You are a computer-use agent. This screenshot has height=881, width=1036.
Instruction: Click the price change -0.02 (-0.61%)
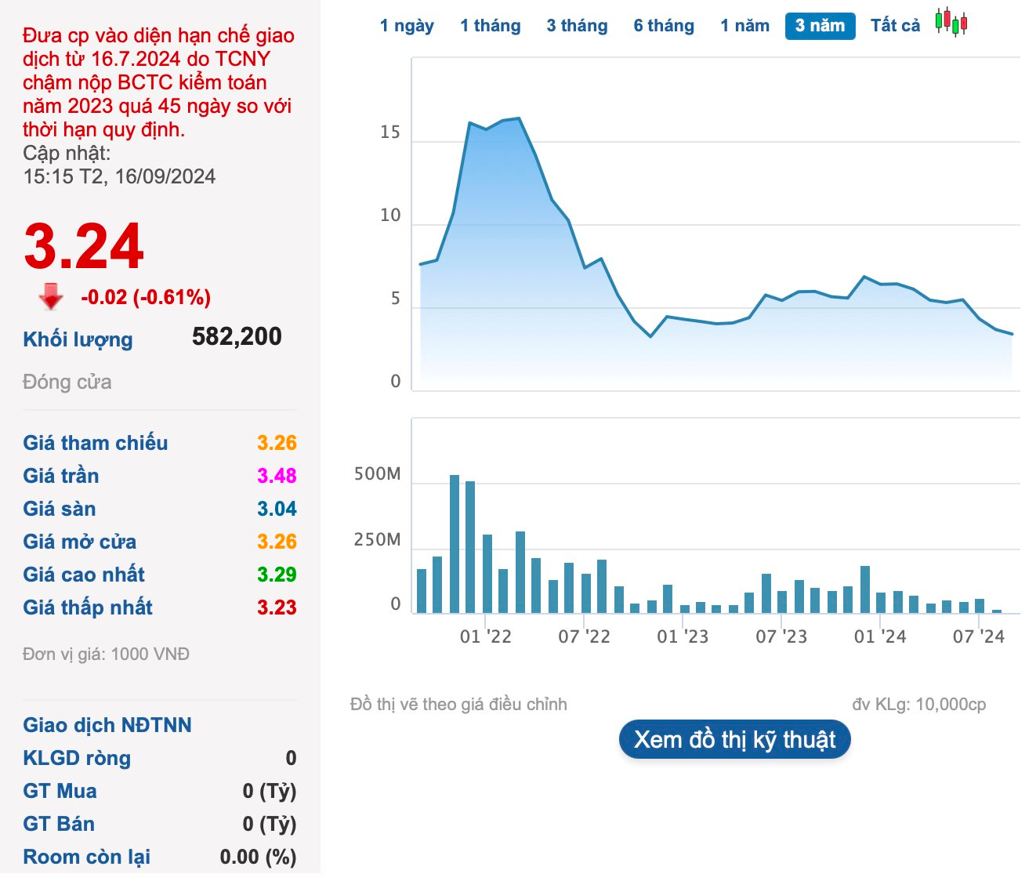146,297
